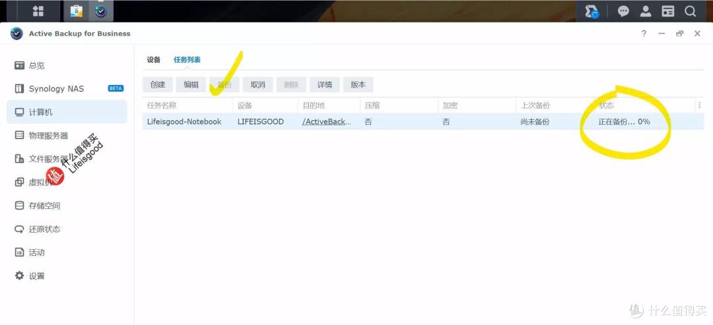Switch to the 任务列表 tab

click(187, 60)
